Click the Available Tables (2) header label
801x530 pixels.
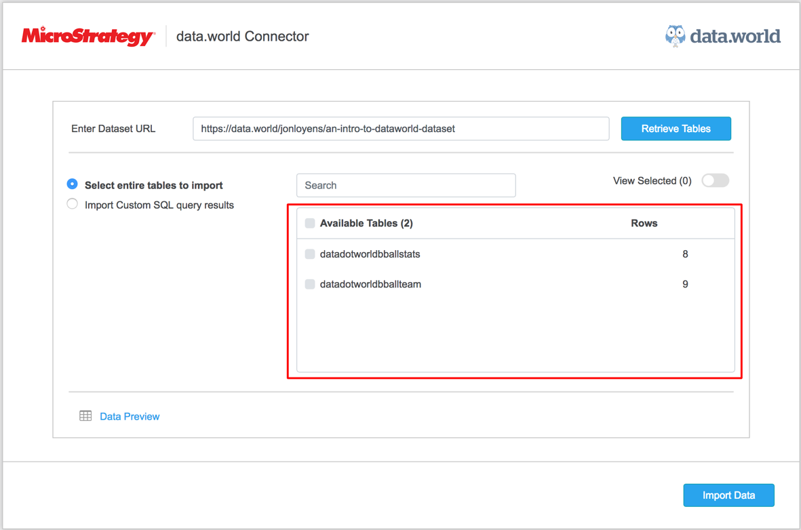click(x=366, y=223)
